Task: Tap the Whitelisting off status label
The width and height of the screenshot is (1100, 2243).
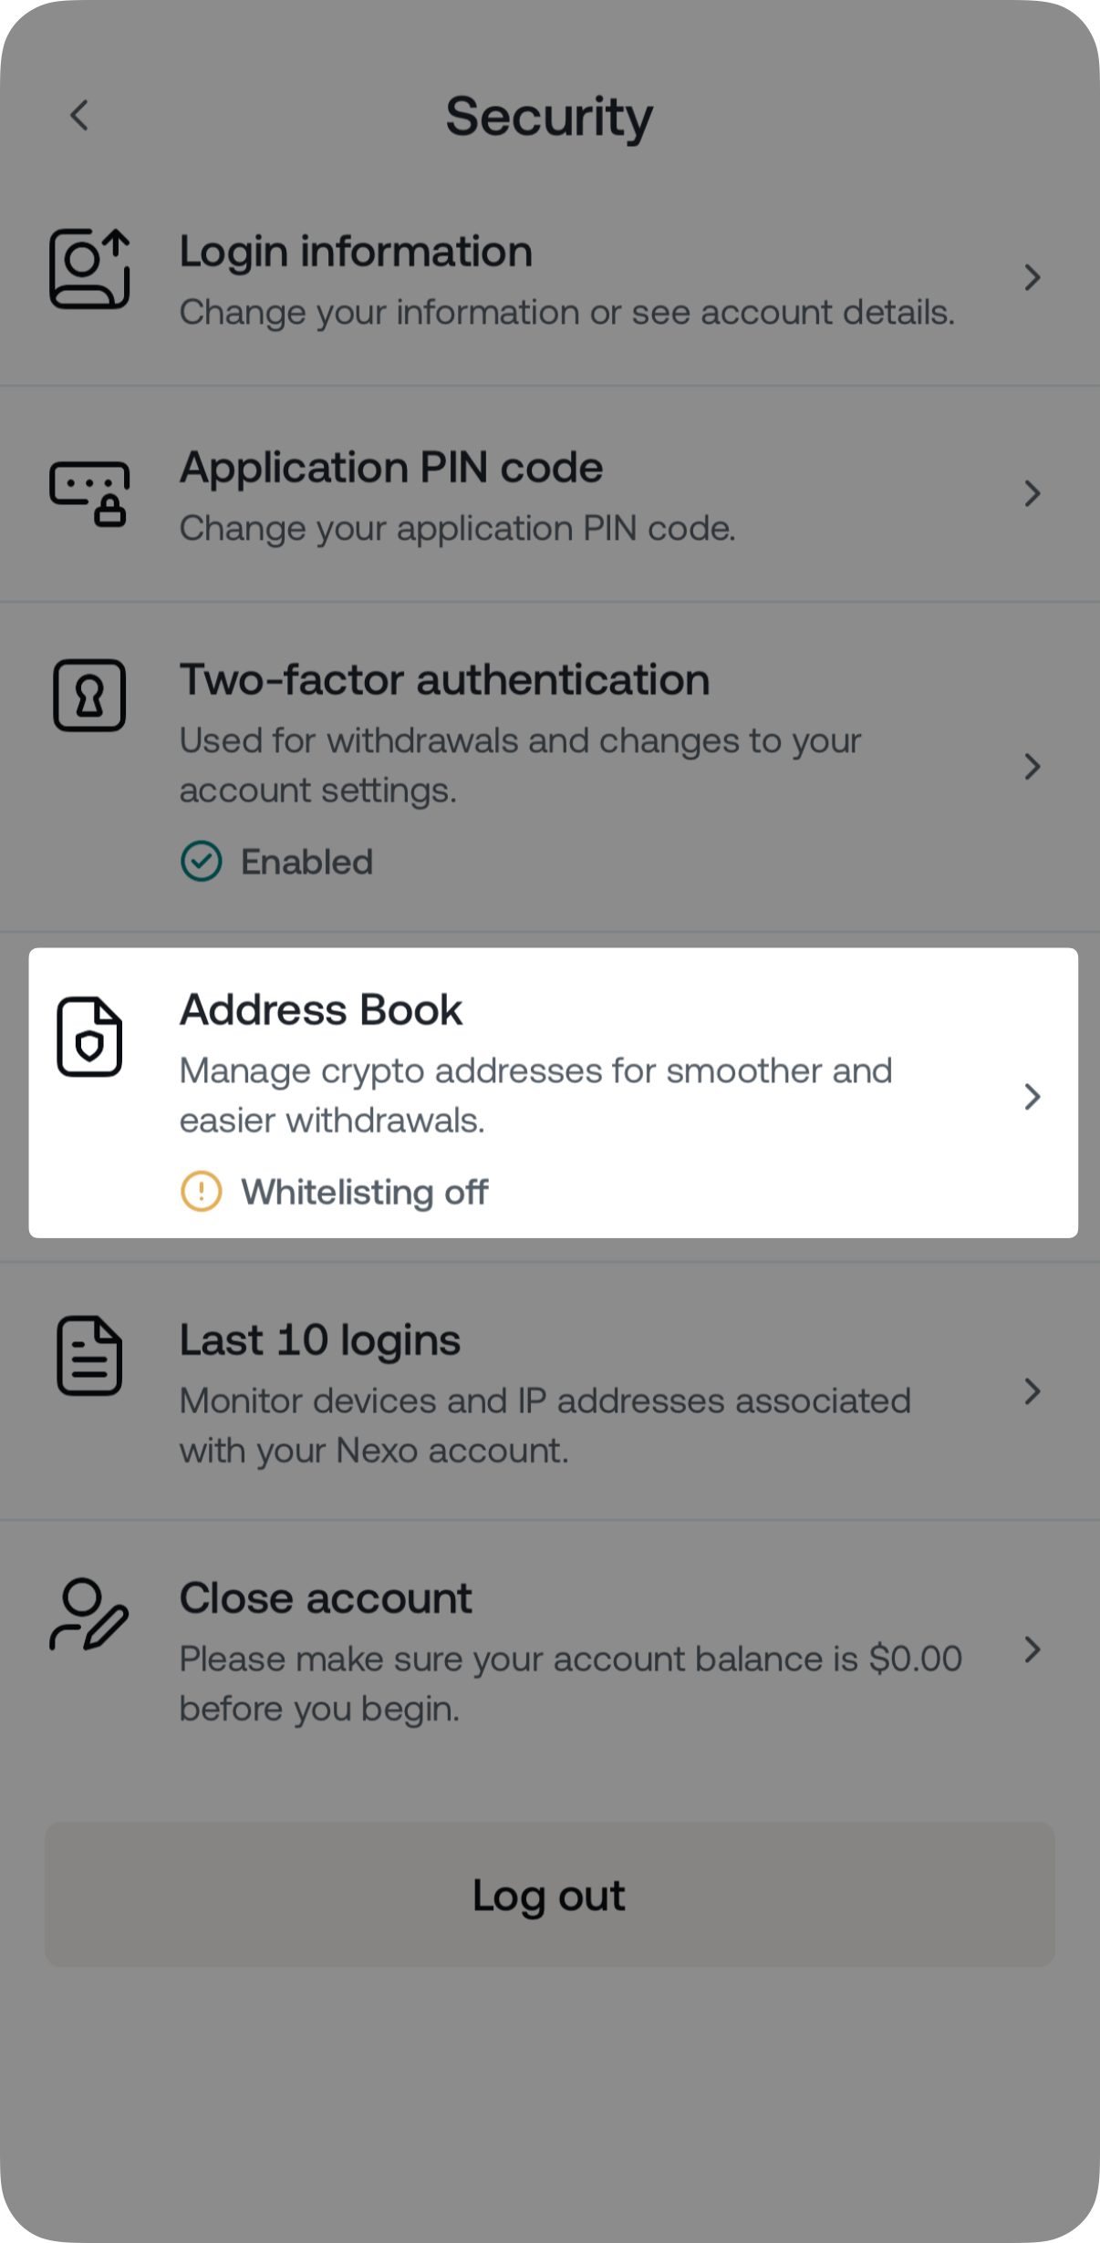Action: 364,1192
